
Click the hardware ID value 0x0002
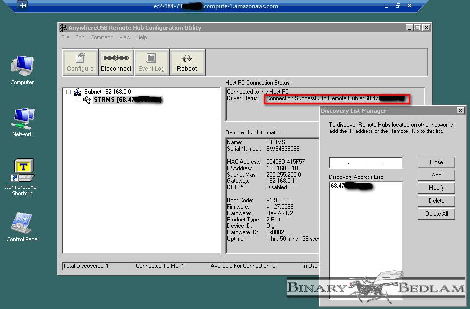tap(275, 232)
